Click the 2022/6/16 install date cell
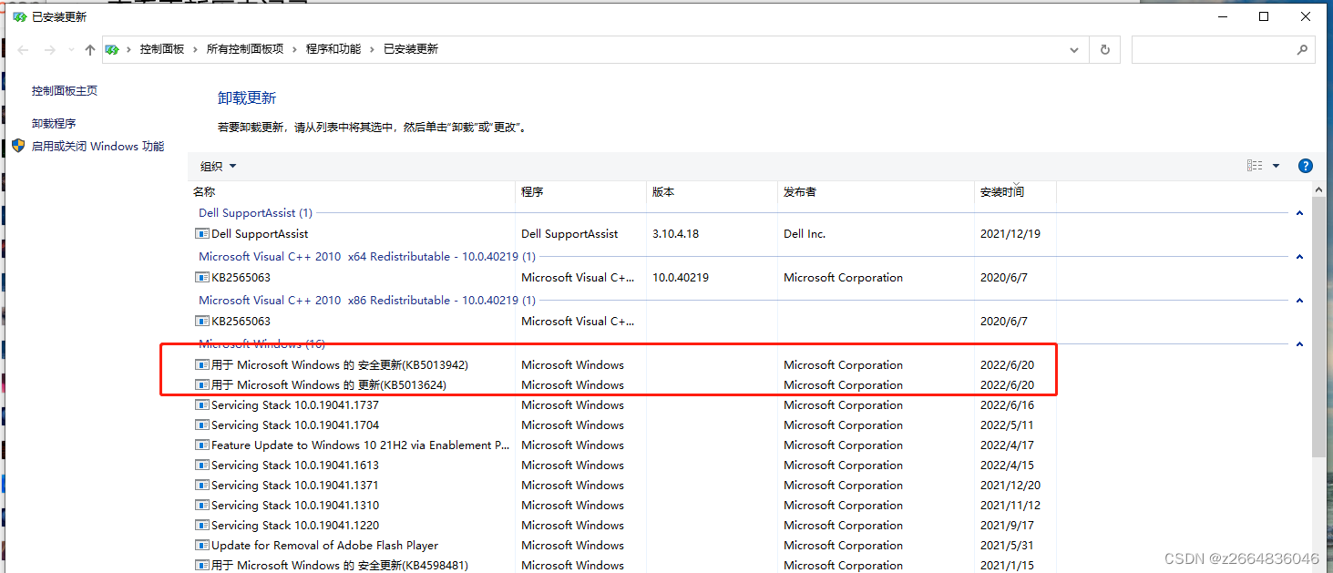 (x=1007, y=405)
